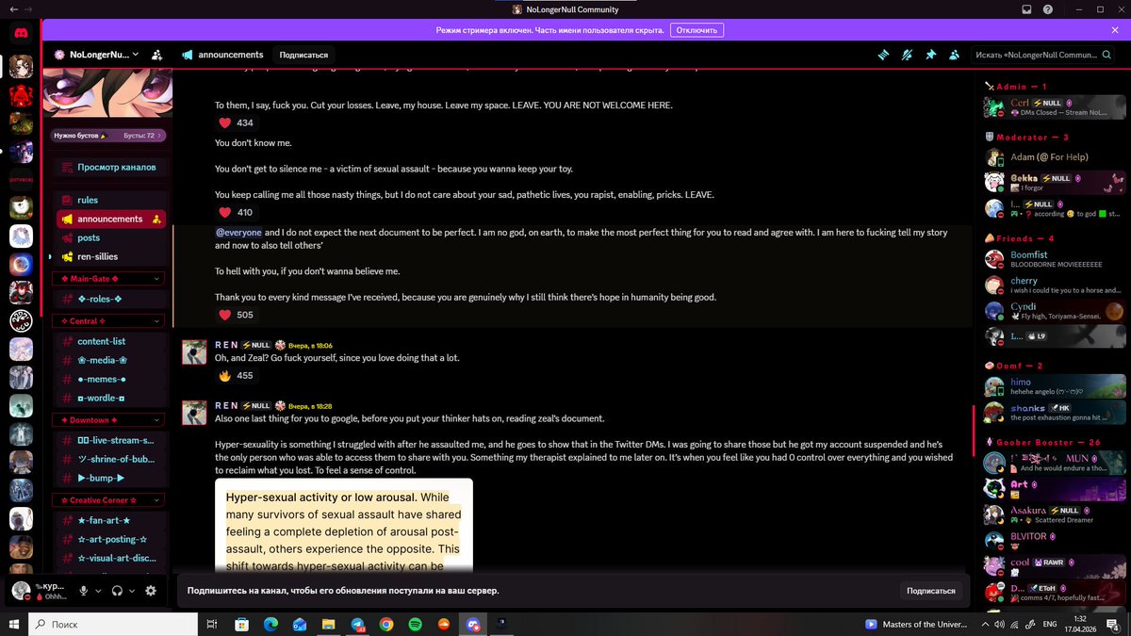
Task: Collapse the Main-Gate category
Action: [x=110, y=279]
